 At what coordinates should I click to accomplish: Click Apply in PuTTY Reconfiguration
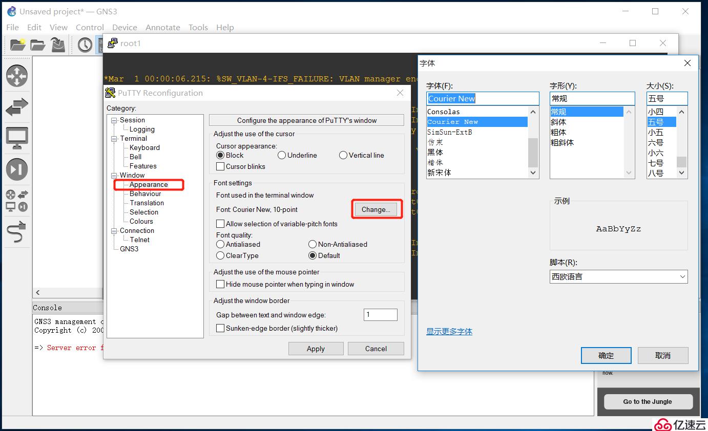(316, 349)
